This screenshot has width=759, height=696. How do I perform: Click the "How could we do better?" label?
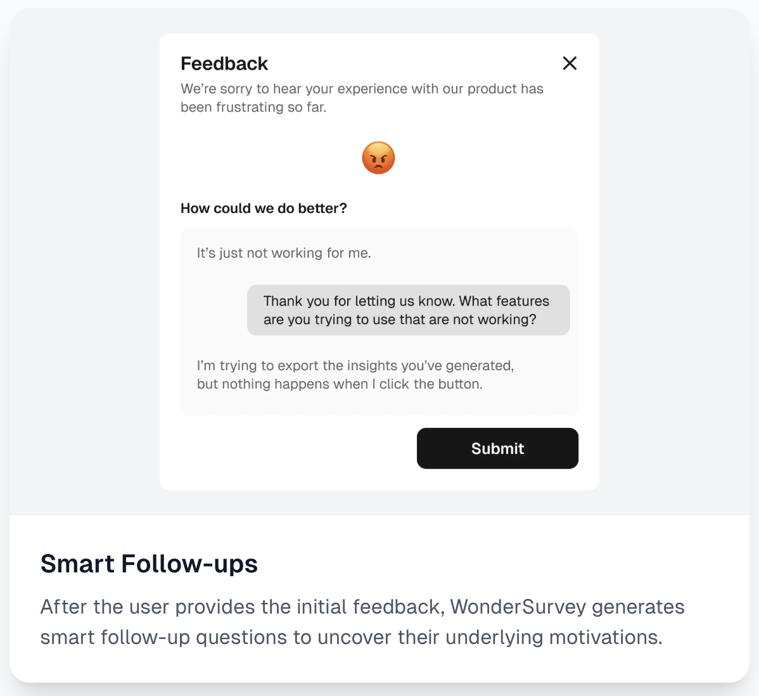pos(264,209)
